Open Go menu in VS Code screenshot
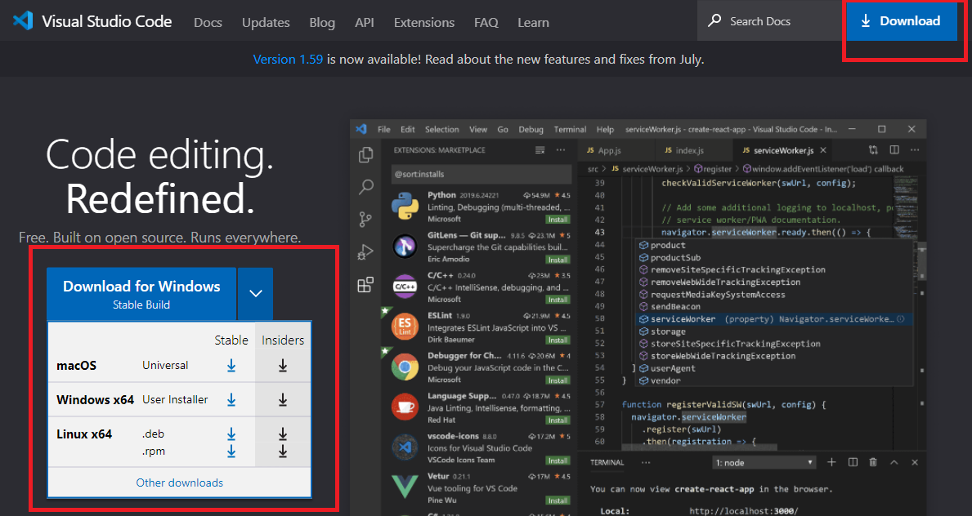Viewport: 972px width, 516px height. (503, 130)
